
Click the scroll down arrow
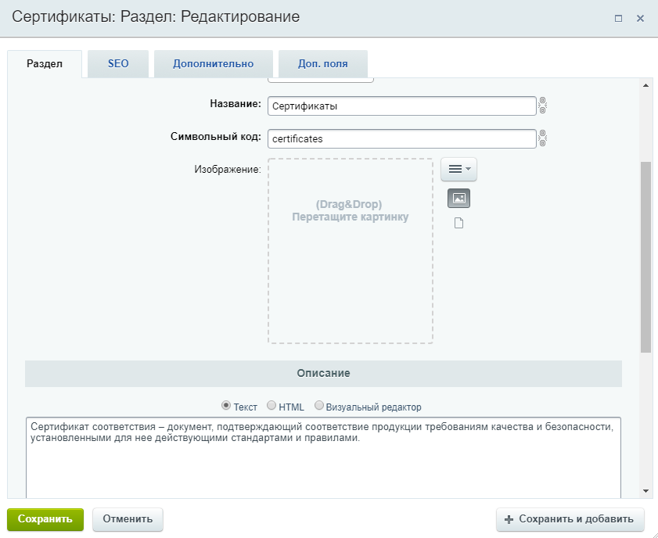[x=645, y=491]
